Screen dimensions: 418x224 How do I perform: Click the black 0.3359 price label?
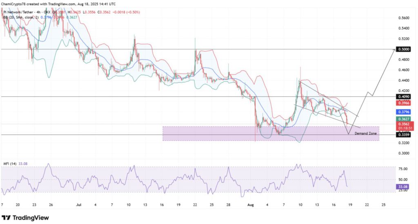pos(404,134)
